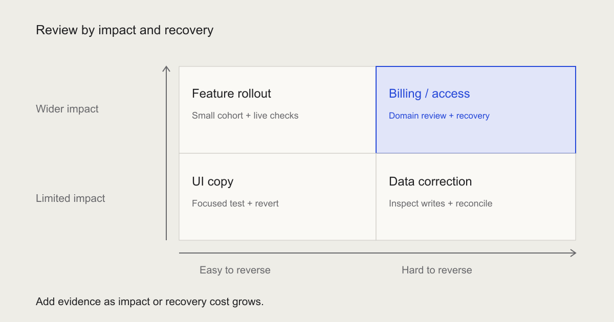
Task: Select the 'Feature rollout' heading
Action: 231,94
